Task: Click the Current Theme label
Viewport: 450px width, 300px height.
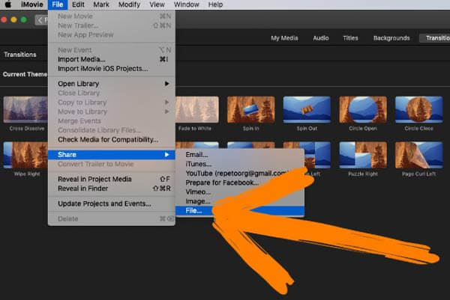Action: click(x=25, y=74)
